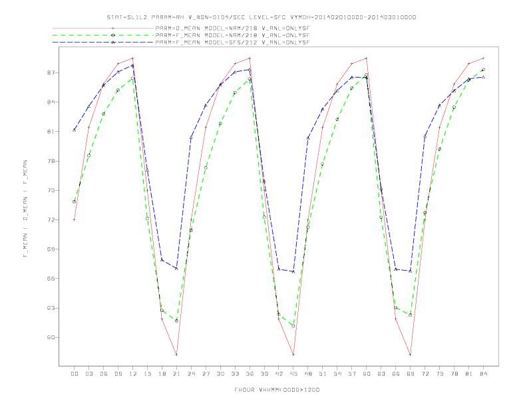
Task: Click the red O_MEAN minimum point at hour 69
Action: 411,354
